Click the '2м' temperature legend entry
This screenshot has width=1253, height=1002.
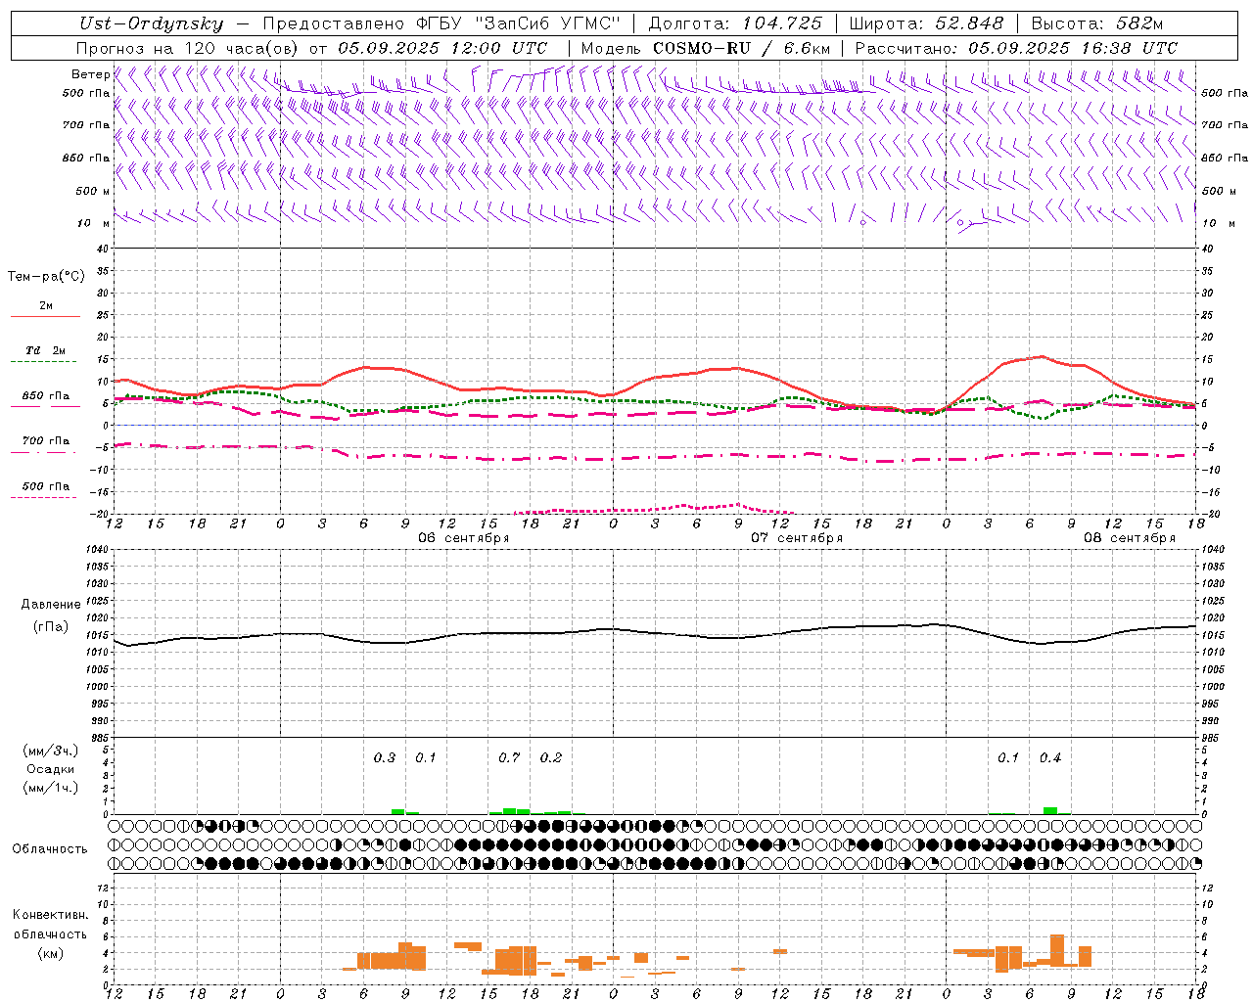pos(46,305)
